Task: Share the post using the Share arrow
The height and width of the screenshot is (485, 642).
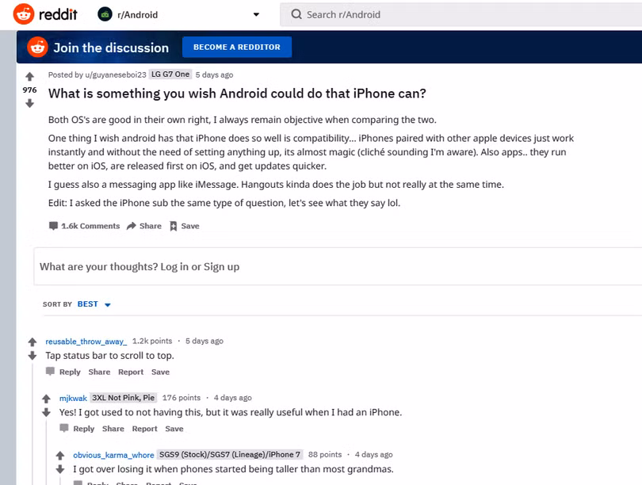Action: 143,226
